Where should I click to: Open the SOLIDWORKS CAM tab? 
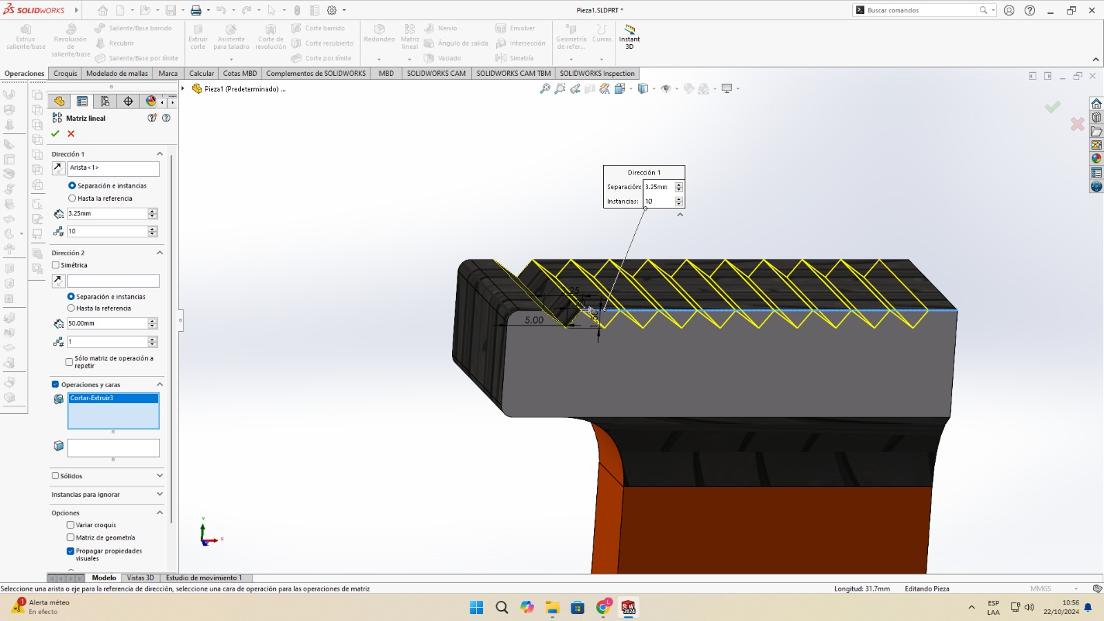pyautogui.click(x=436, y=73)
